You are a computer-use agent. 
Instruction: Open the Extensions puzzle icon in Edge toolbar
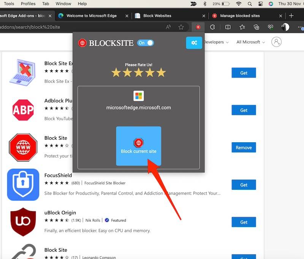(x=212, y=27)
